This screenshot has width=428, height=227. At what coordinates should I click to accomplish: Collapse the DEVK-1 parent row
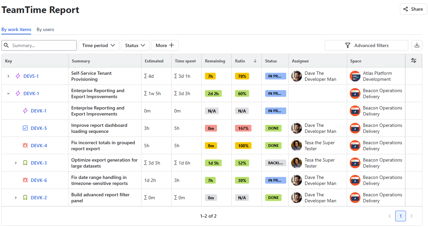(9, 93)
